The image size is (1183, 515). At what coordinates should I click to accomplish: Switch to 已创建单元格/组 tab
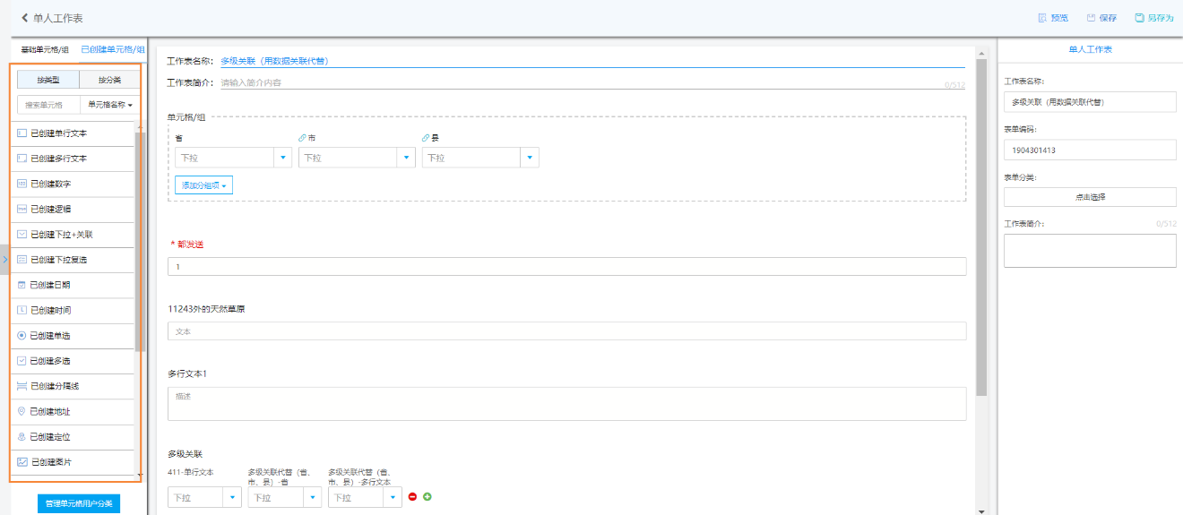tap(113, 50)
